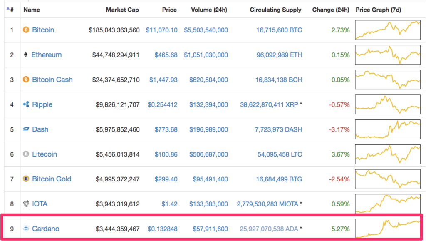Click Bitcoin market cap $185,043,363,560
426x241 pixels.
click(114, 30)
